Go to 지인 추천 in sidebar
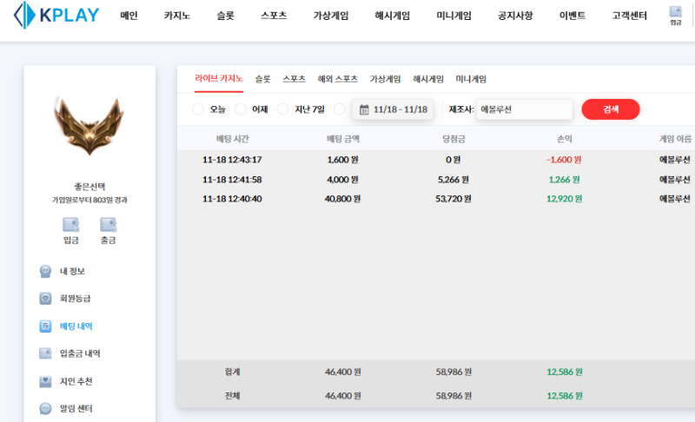 point(76,381)
